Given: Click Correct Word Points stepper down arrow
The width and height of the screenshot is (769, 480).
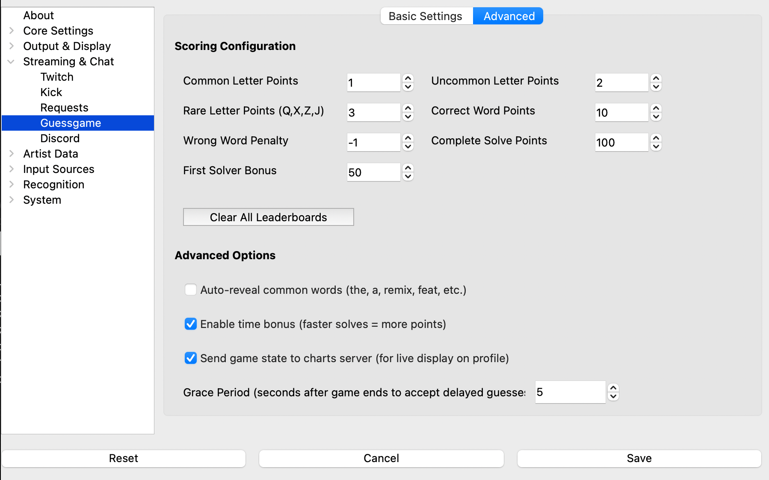Looking at the screenshot, I should [x=656, y=117].
